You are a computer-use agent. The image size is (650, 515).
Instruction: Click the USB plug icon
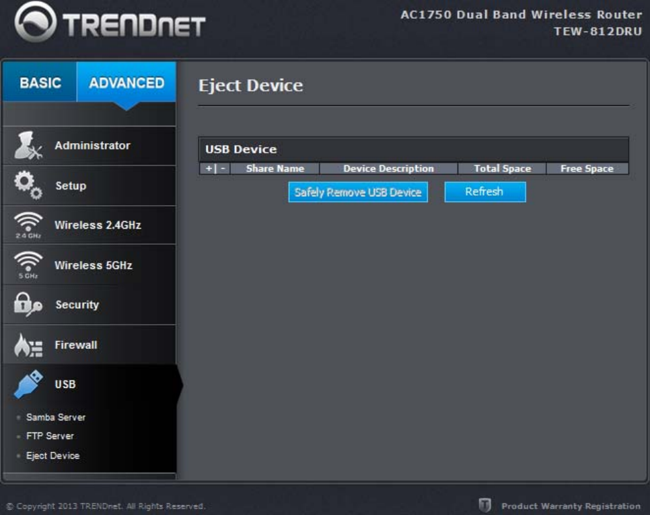point(28,385)
